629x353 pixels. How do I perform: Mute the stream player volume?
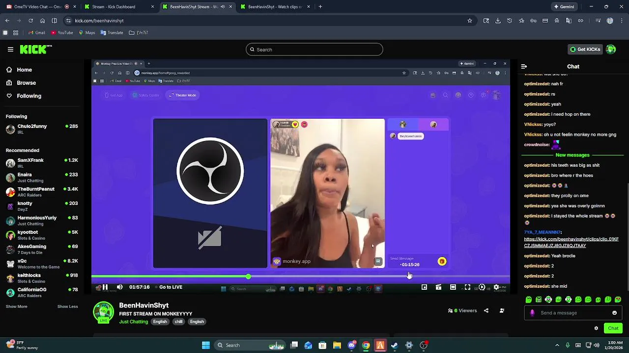pos(119,287)
